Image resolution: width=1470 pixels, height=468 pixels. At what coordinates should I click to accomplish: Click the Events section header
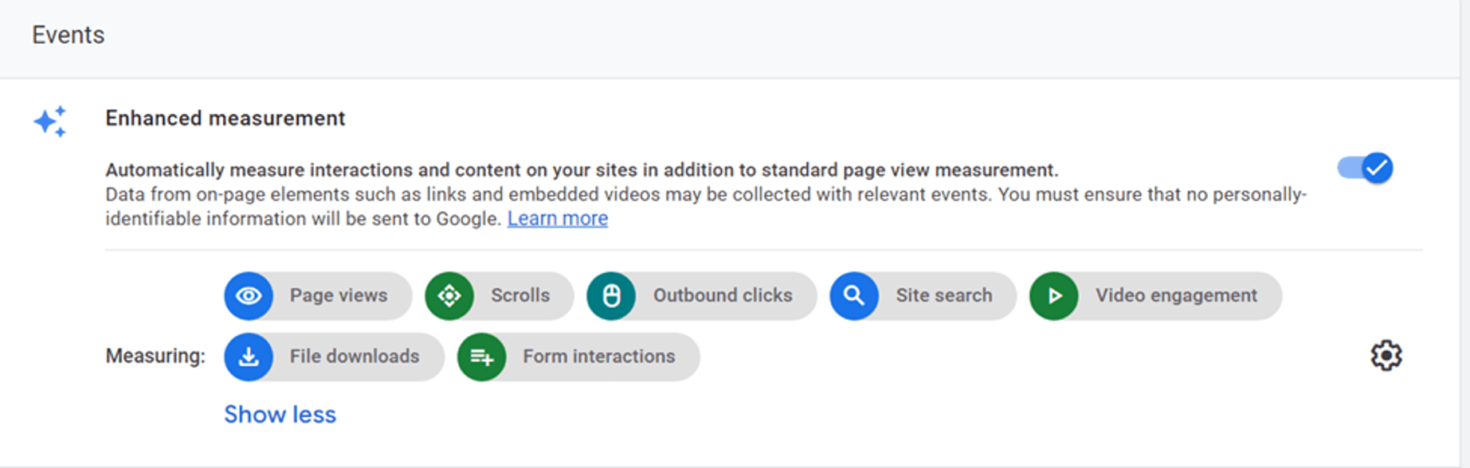click(x=69, y=35)
